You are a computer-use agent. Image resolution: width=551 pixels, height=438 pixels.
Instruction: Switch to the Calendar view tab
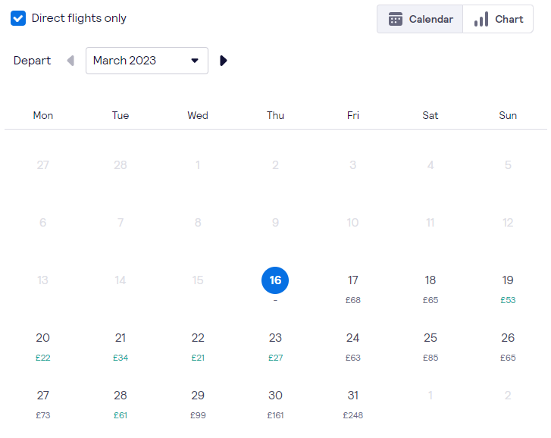pos(420,19)
